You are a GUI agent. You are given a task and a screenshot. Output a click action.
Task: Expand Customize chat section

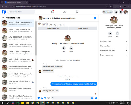[x=114, y=41]
